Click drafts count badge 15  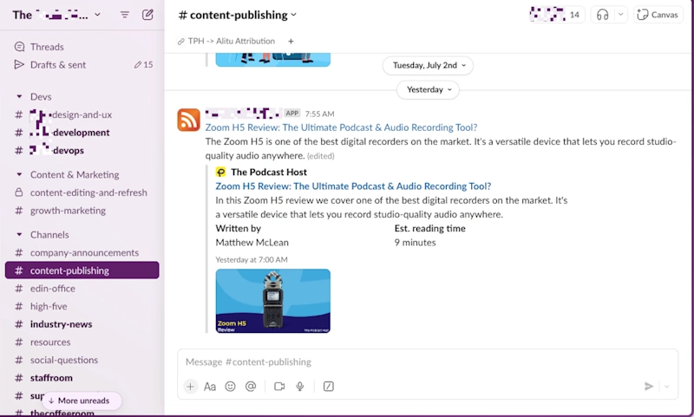coord(144,64)
